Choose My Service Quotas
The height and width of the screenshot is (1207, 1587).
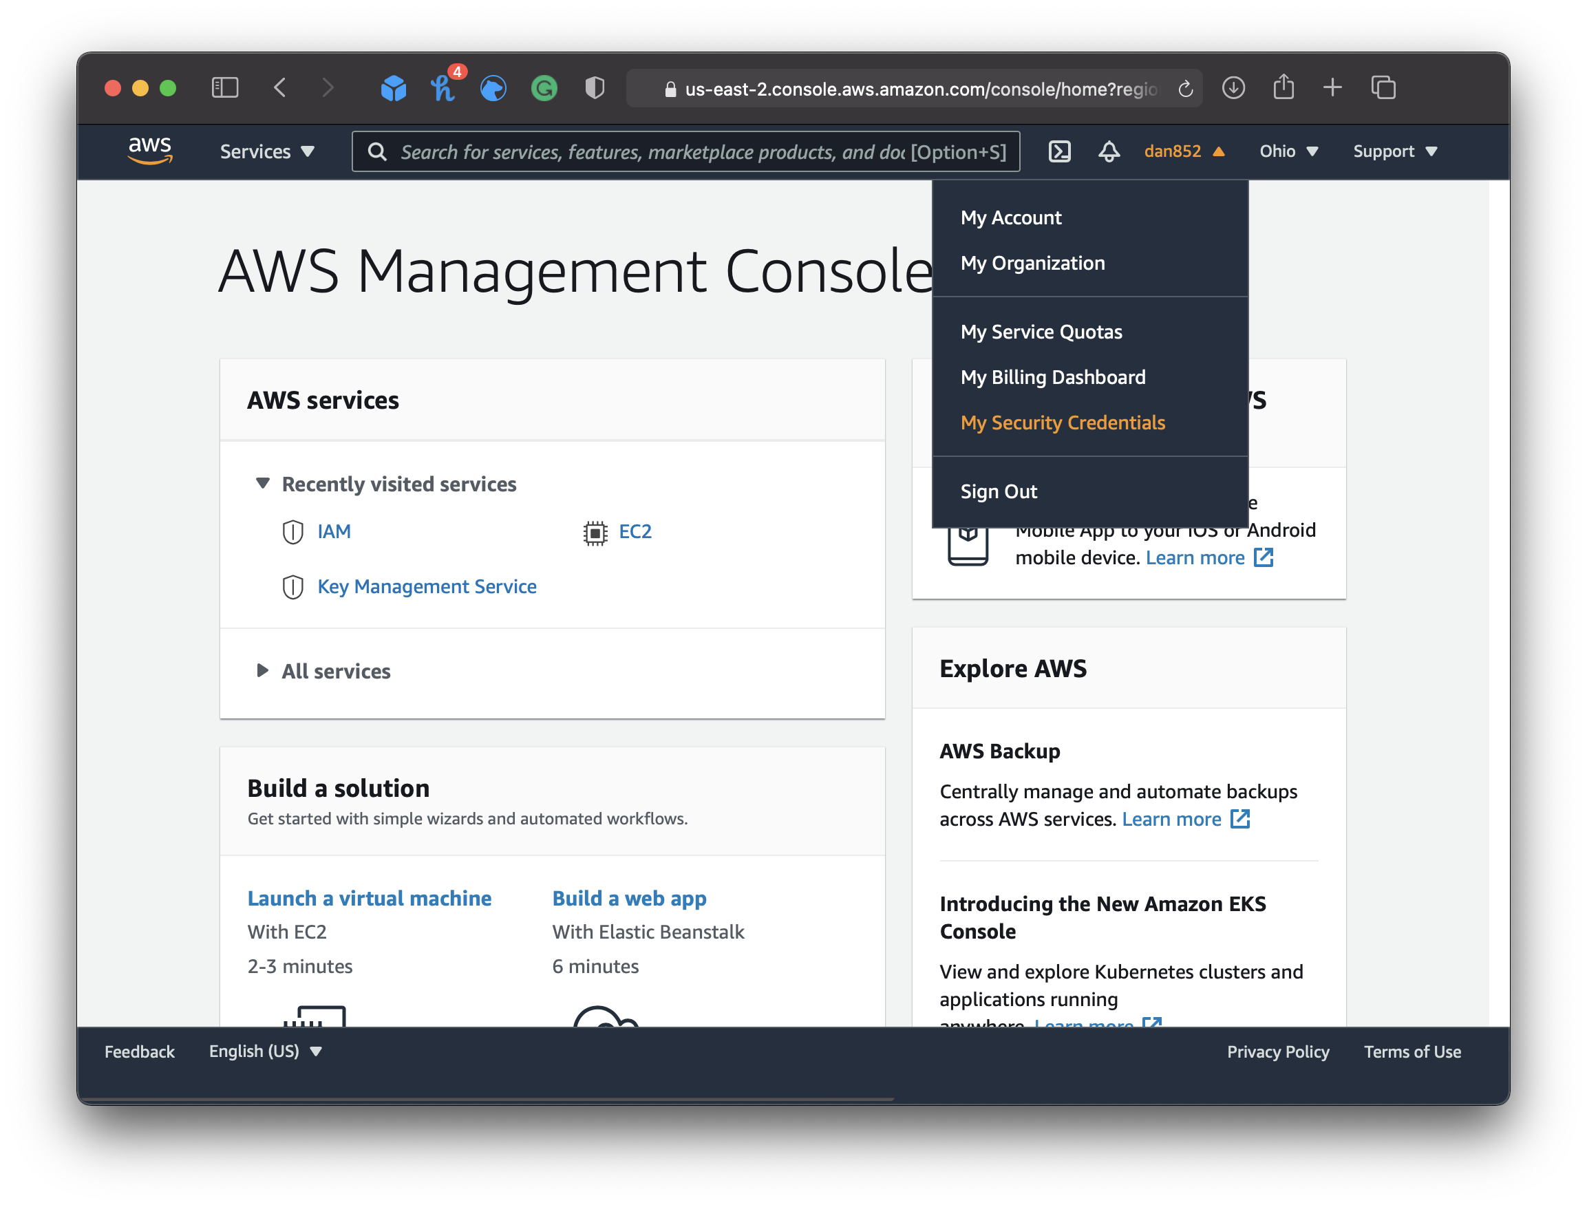click(x=1041, y=332)
